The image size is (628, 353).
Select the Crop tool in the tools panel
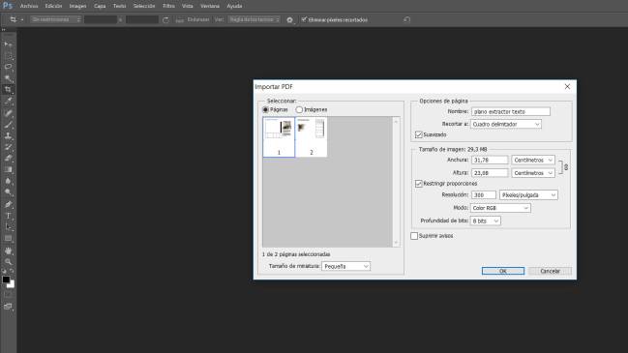pos(8,89)
